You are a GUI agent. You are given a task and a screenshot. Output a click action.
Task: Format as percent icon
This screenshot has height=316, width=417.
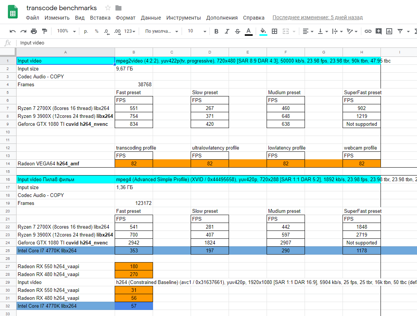click(97, 31)
